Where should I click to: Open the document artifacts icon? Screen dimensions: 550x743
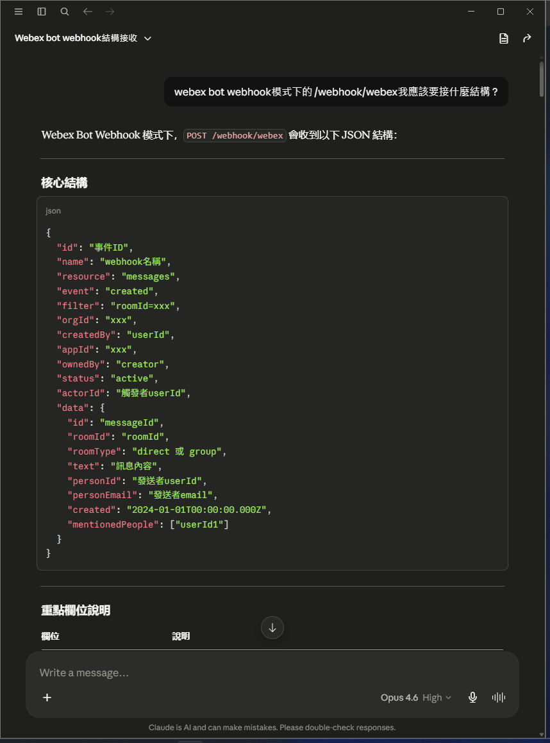504,38
